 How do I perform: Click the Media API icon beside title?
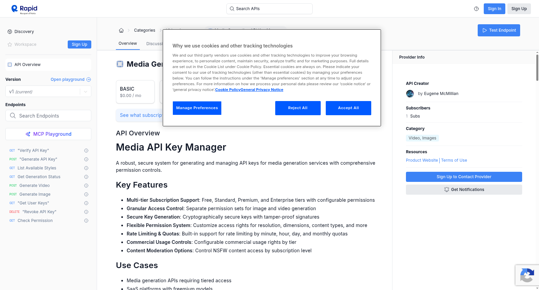click(120, 64)
